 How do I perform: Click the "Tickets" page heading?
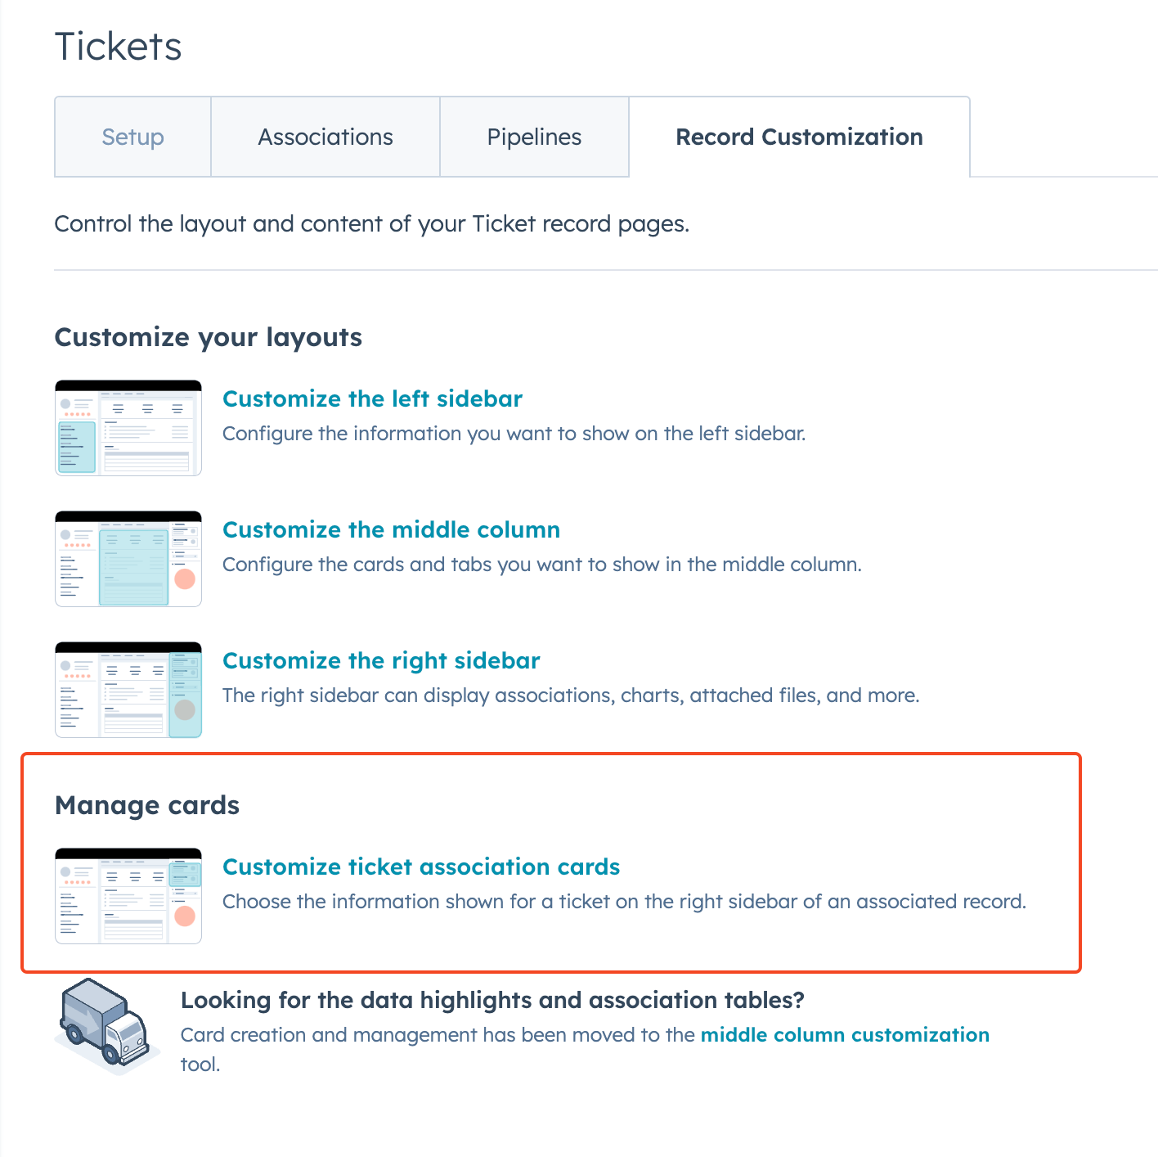[x=117, y=47]
